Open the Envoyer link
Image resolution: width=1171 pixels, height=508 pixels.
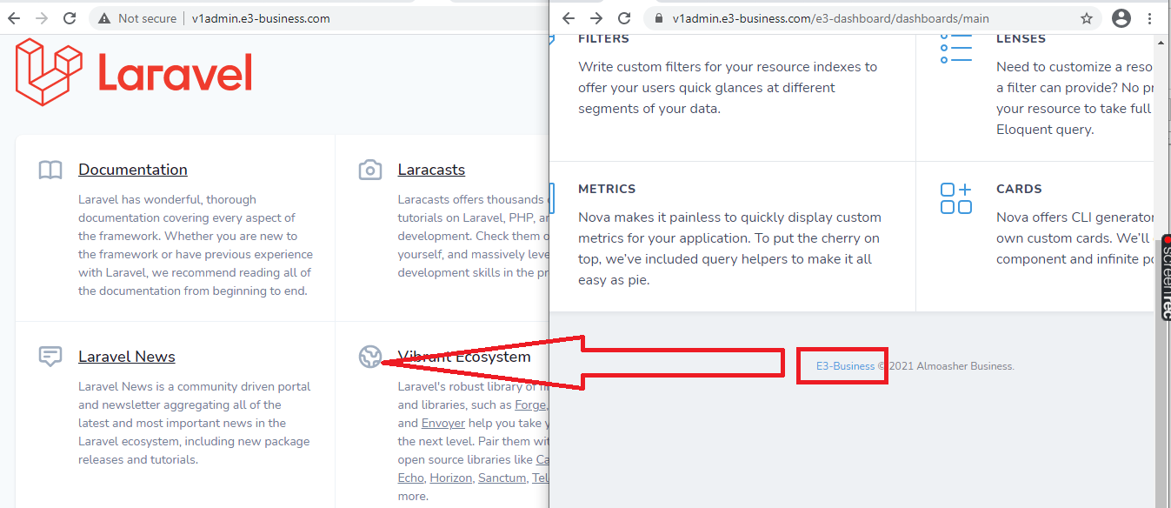[x=443, y=423]
